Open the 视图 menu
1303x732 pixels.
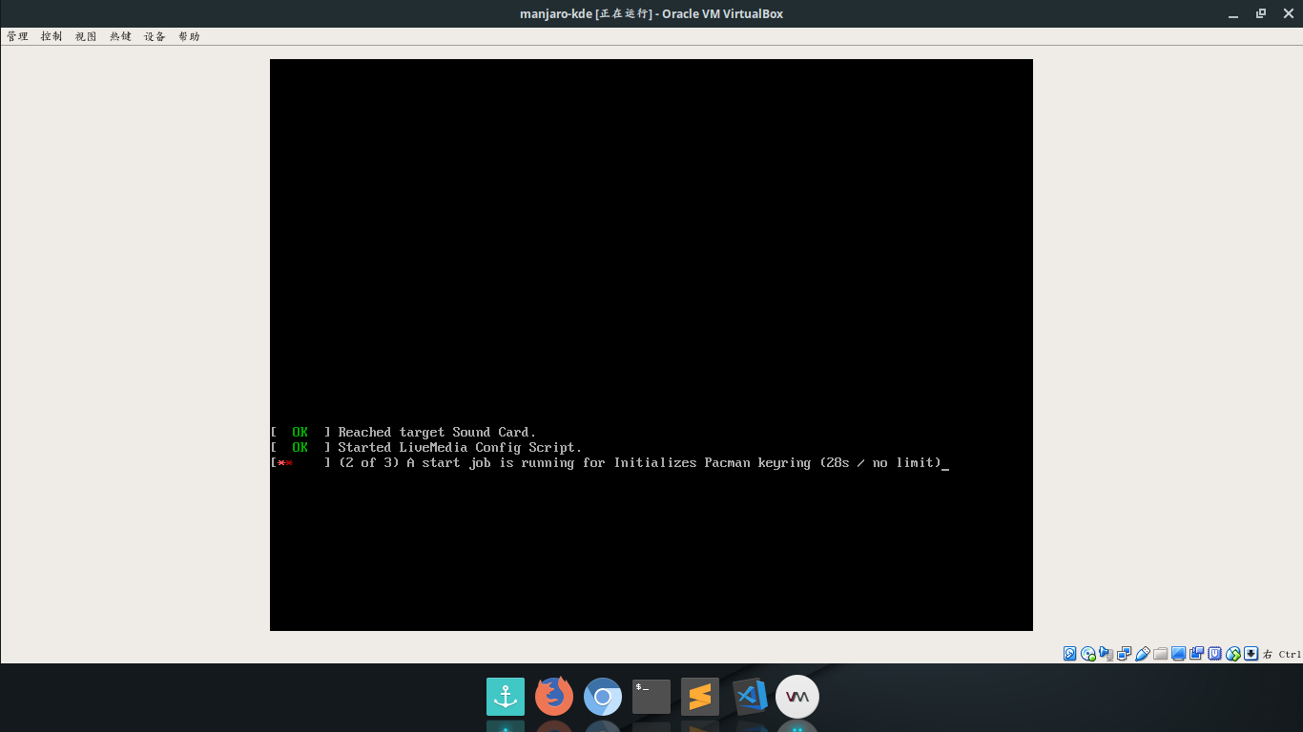point(86,36)
